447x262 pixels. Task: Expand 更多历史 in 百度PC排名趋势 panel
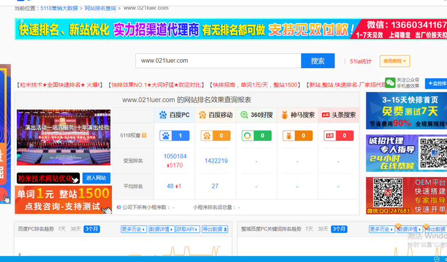click(134, 229)
